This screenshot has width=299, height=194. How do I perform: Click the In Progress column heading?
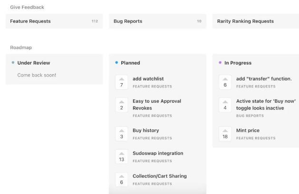(238, 63)
